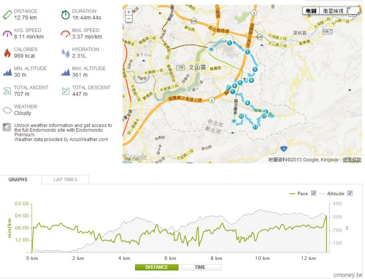The height and width of the screenshot is (279, 365).
Task: Open the Lap Times tab
Action: (x=65, y=180)
